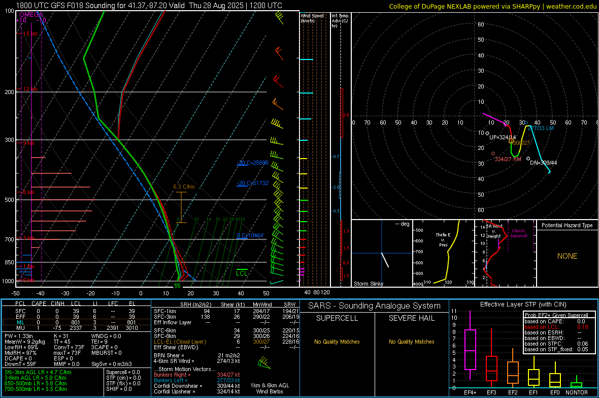
Task: Select the EFF parcel row
Action: [x=76, y=317]
